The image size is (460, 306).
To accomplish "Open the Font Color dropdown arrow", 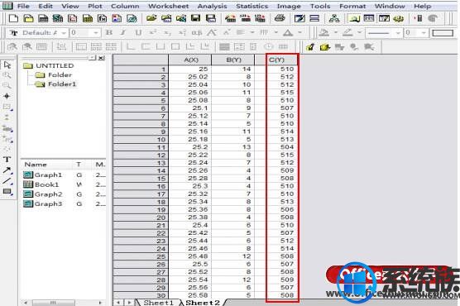I will click(299, 32).
